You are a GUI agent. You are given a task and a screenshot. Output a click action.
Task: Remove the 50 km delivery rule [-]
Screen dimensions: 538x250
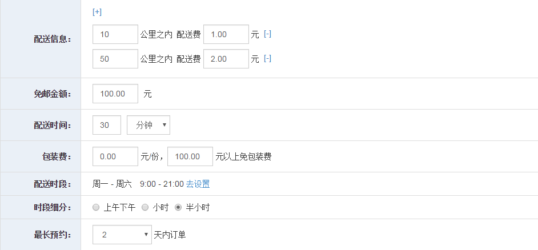click(267, 59)
